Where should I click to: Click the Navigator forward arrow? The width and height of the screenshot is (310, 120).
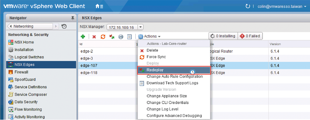(56, 26)
